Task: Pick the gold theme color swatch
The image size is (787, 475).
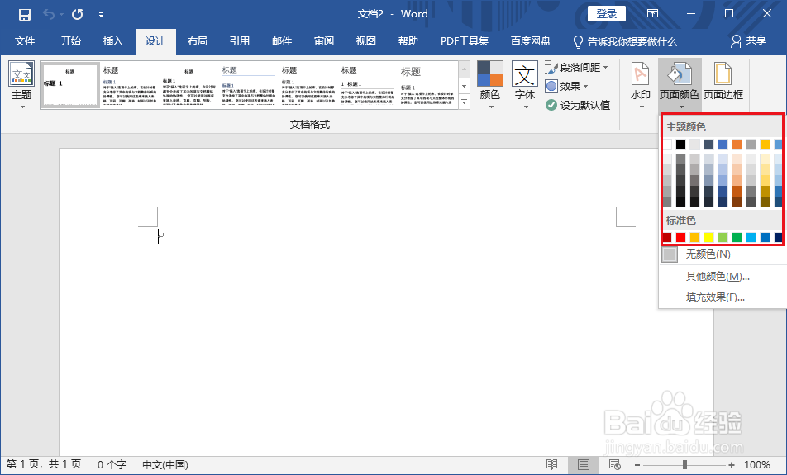Action: [765, 145]
